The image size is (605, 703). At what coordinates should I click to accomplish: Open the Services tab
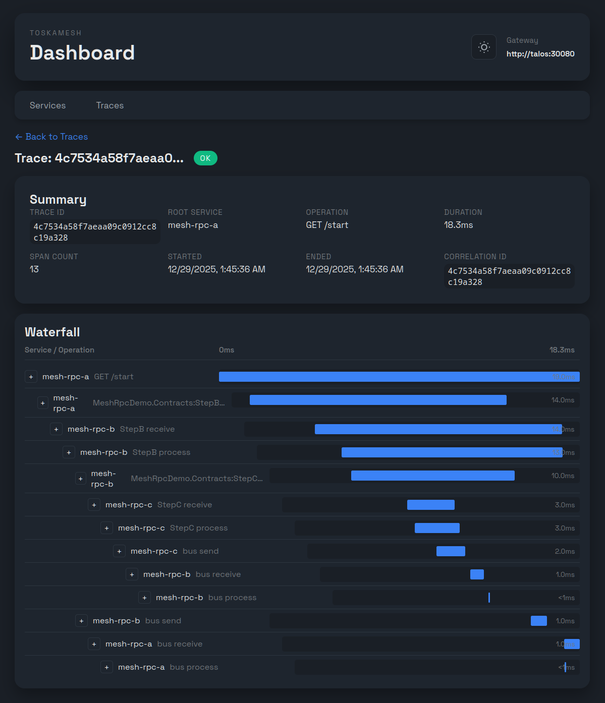point(47,105)
